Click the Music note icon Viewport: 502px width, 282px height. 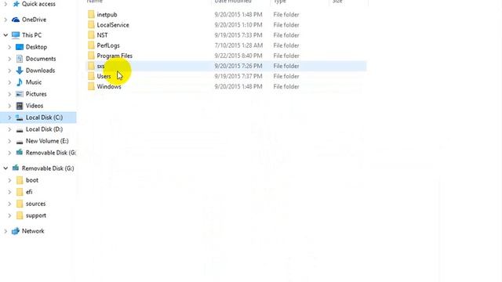20,82
